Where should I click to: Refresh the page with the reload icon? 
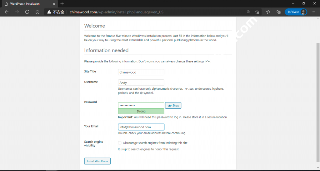point(27,12)
